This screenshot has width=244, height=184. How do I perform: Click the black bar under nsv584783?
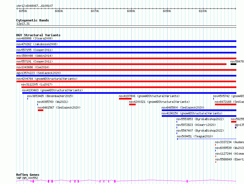[x=233, y=64]
